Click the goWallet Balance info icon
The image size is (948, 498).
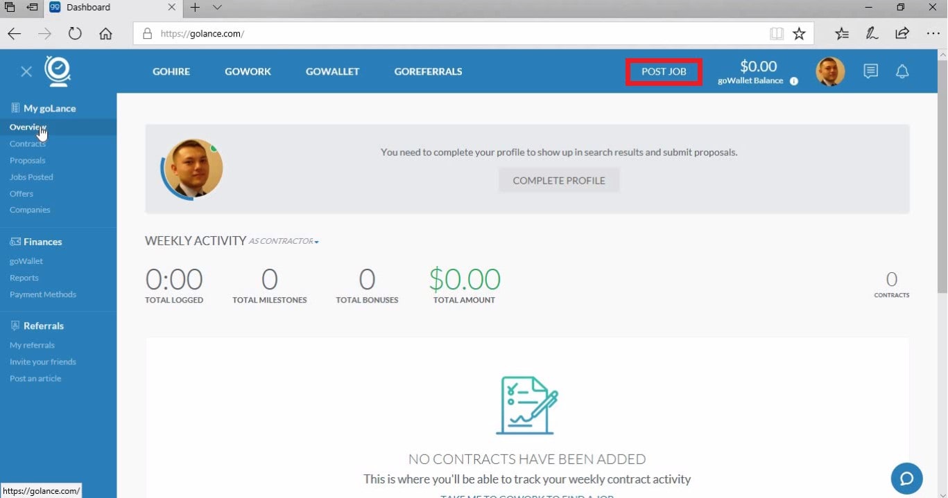click(x=794, y=81)
